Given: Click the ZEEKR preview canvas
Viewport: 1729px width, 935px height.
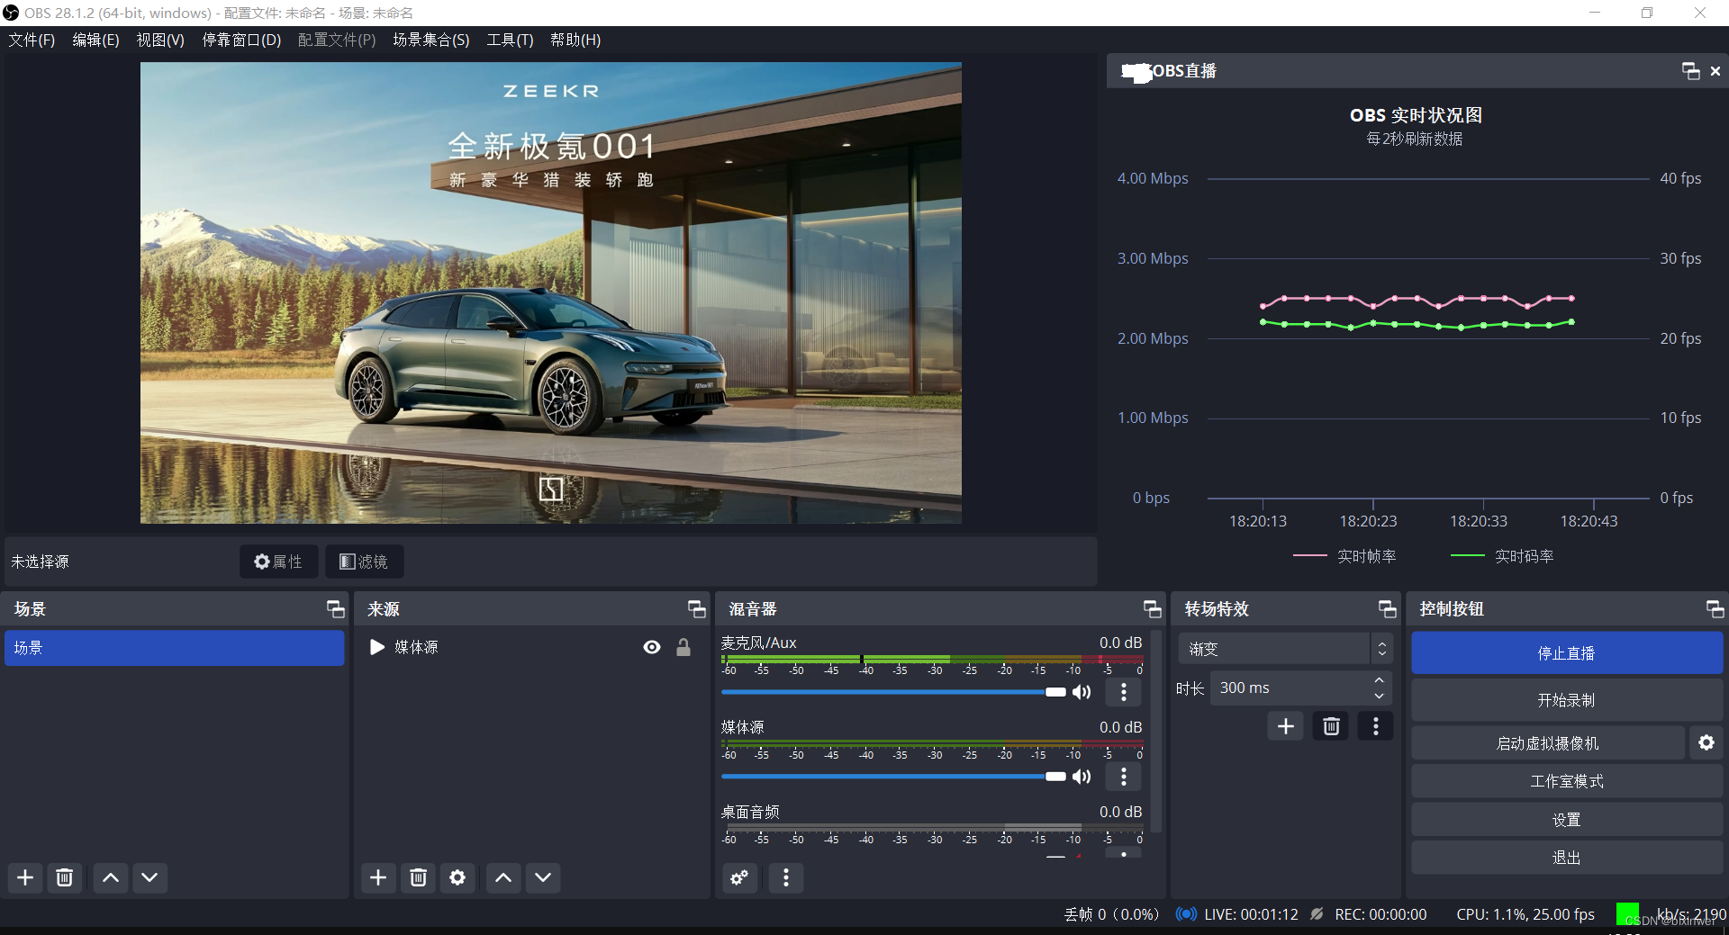Looking at the screenshot, I should point(551,292).
